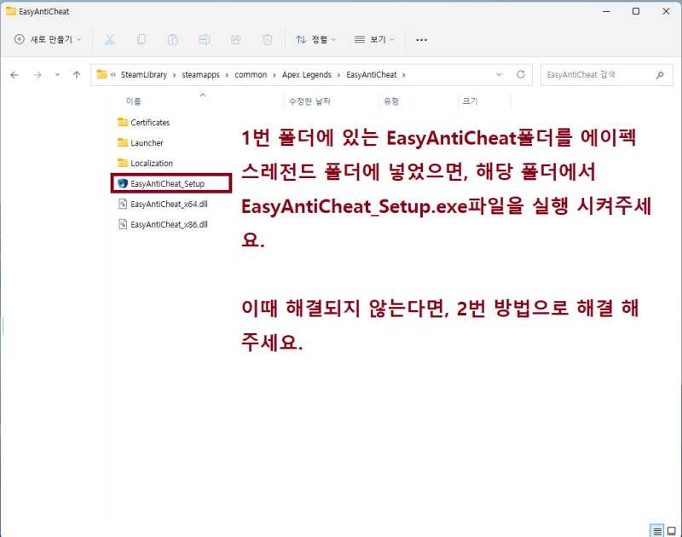Sort by 크기 (Size) column header

(471, 101)
